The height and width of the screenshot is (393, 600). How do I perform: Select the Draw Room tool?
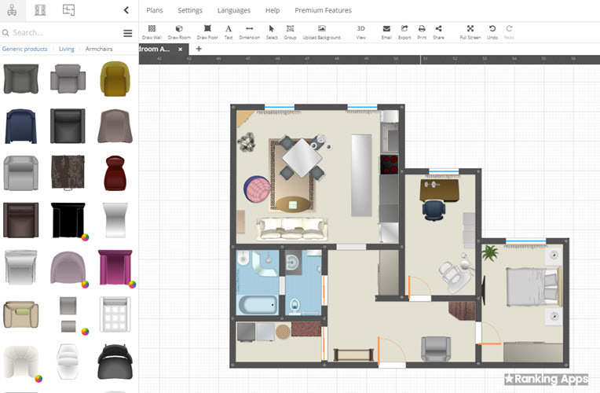[179, 31]
